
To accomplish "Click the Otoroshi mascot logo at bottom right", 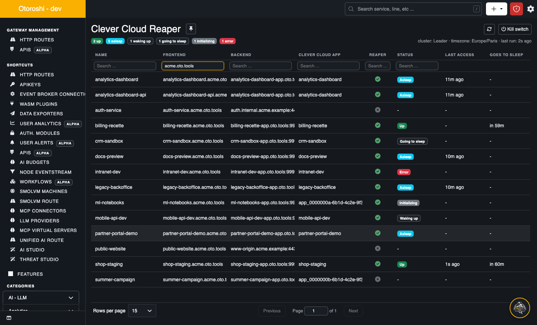I will (x=520, y=308).
